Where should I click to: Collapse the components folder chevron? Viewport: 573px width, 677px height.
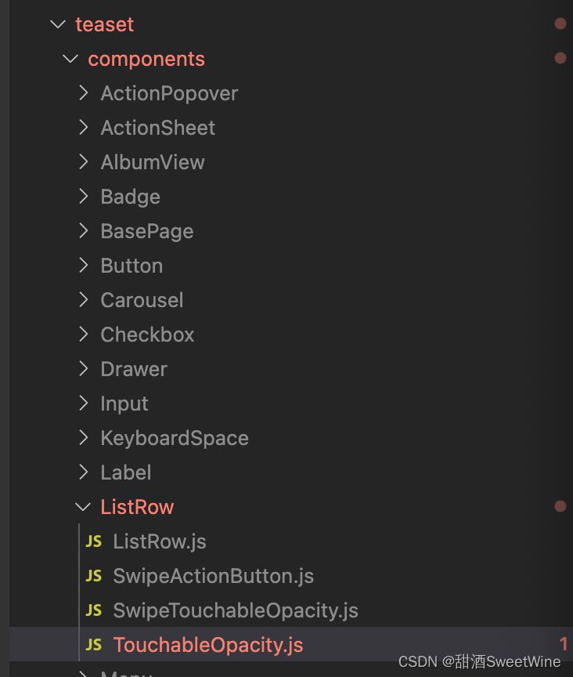click(70, 59)
